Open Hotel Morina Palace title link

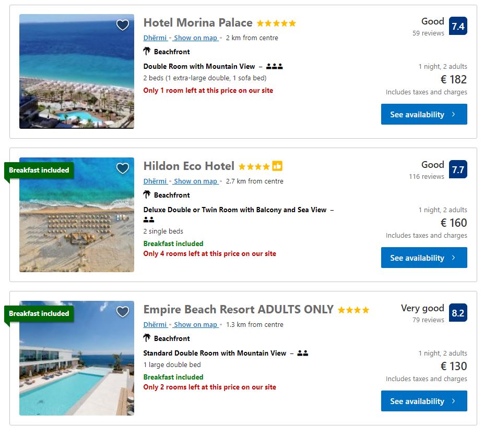(x=198, y=23)
